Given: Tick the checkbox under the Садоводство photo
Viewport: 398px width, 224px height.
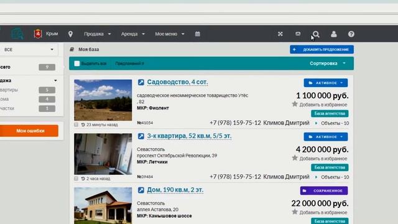Looking at the screenshot, I should (x=76, y=124).
